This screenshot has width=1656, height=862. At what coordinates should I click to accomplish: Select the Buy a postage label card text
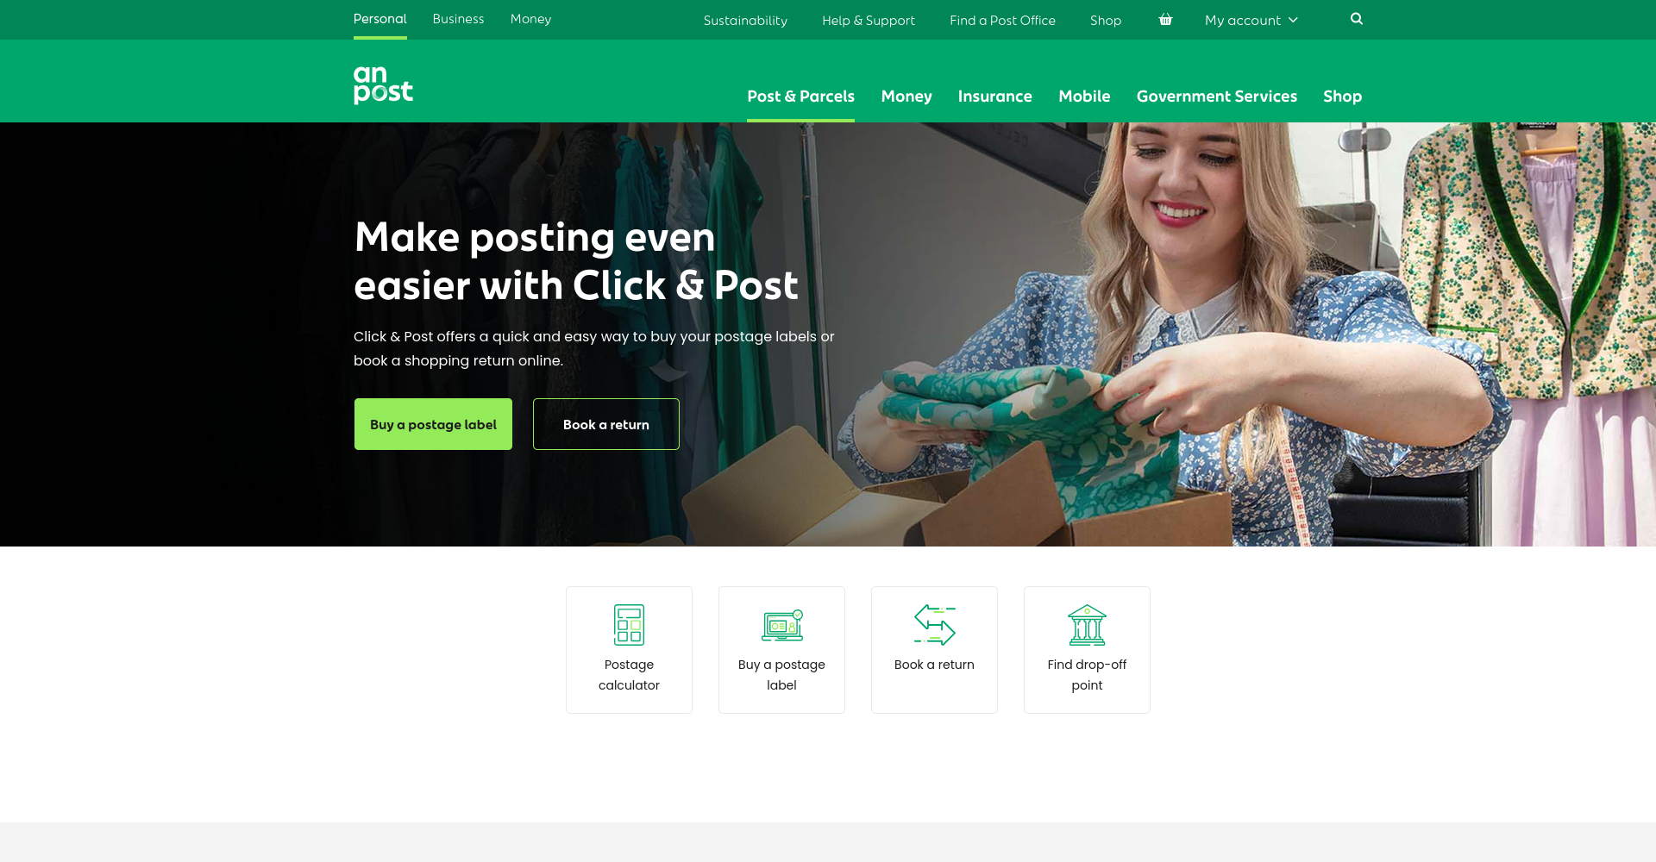coord(781,675)
